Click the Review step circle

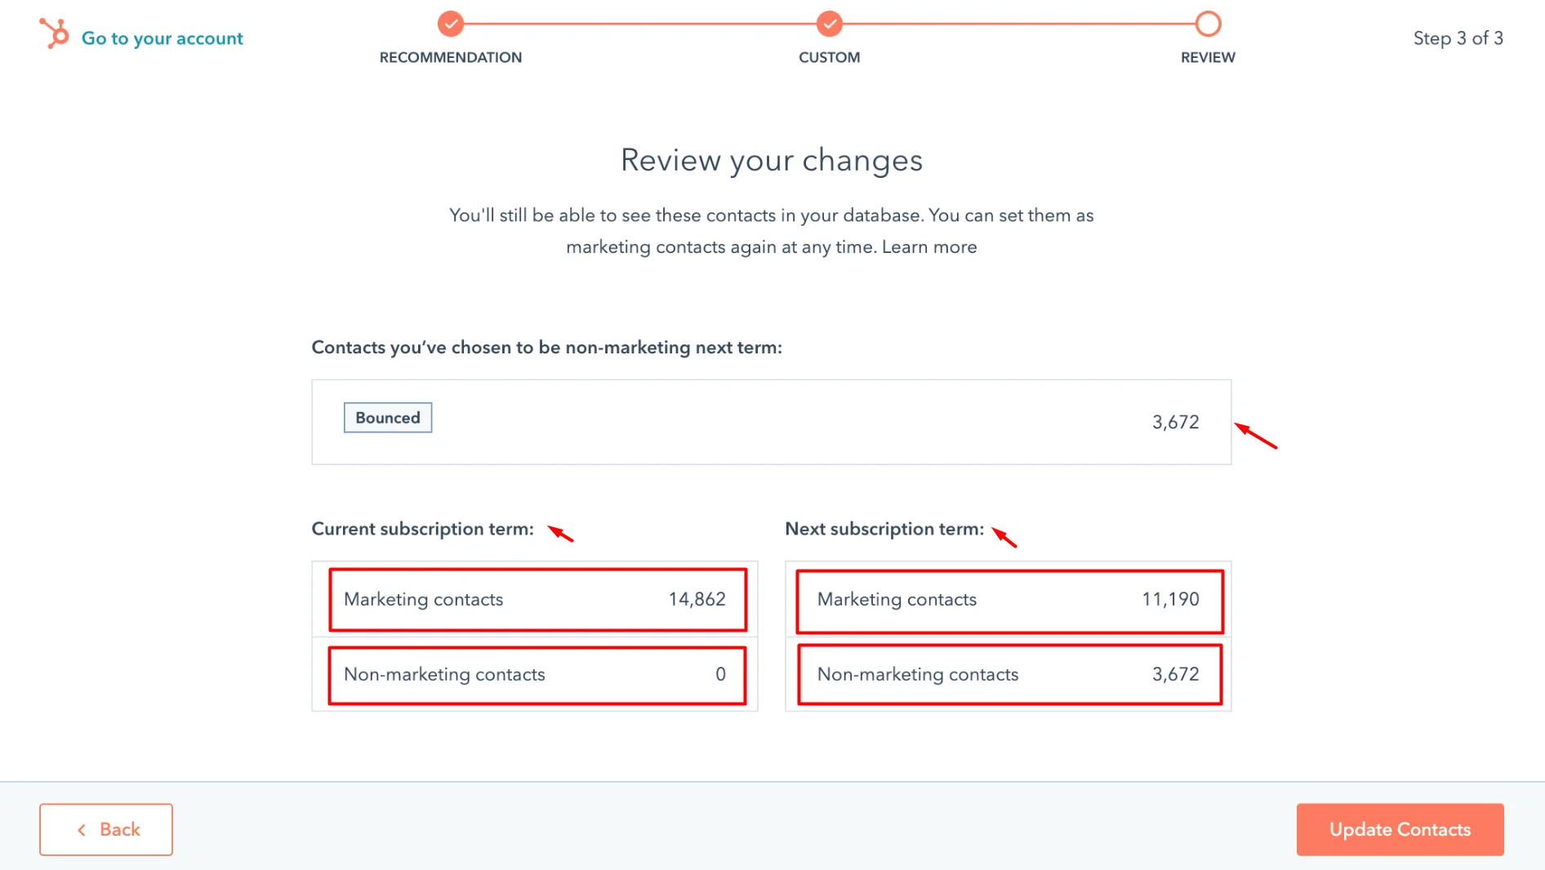point(1208,24)
